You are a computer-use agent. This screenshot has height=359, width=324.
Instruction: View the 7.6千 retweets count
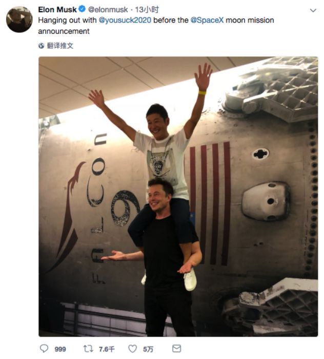coord(107,349)
